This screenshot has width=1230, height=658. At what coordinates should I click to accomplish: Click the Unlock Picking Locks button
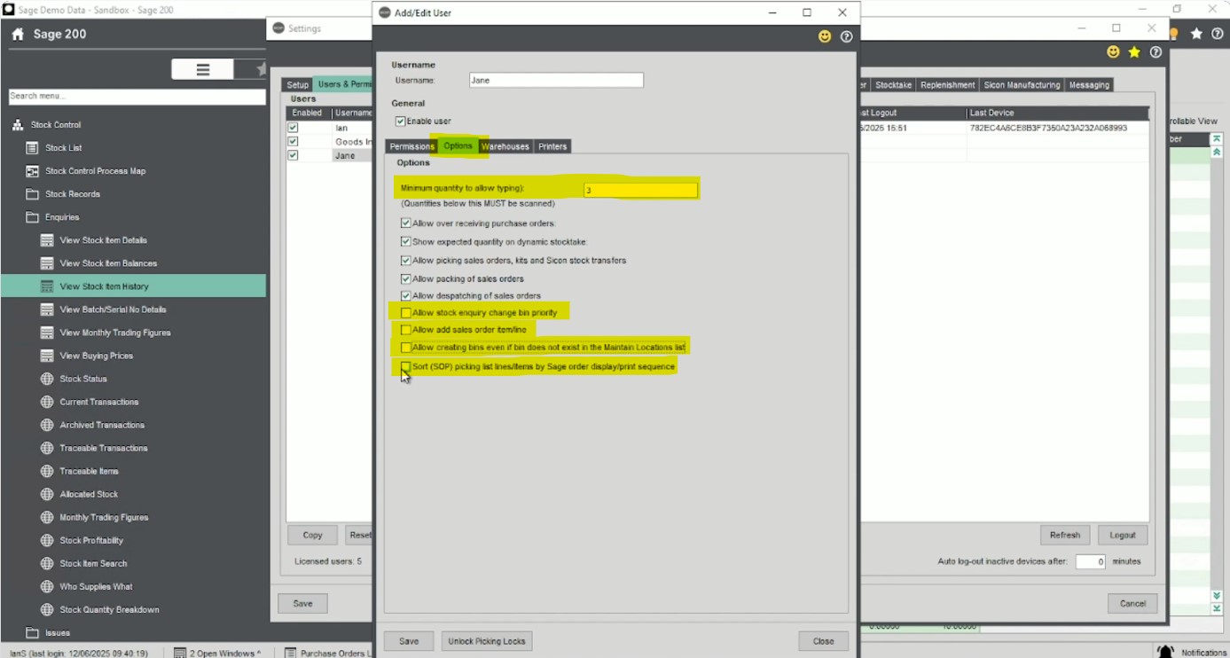pos(487,641)
